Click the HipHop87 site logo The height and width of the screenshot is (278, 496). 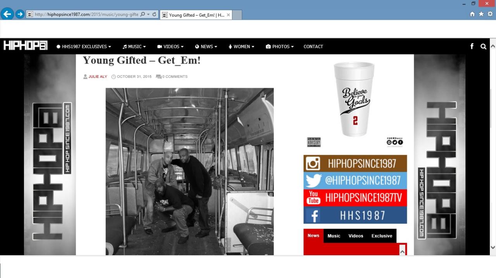click(x=26, y=46)
